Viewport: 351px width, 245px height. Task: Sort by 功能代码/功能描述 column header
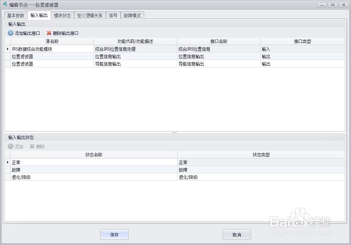(135, 41)
